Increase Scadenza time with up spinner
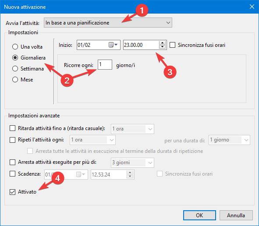 [130, 173]
